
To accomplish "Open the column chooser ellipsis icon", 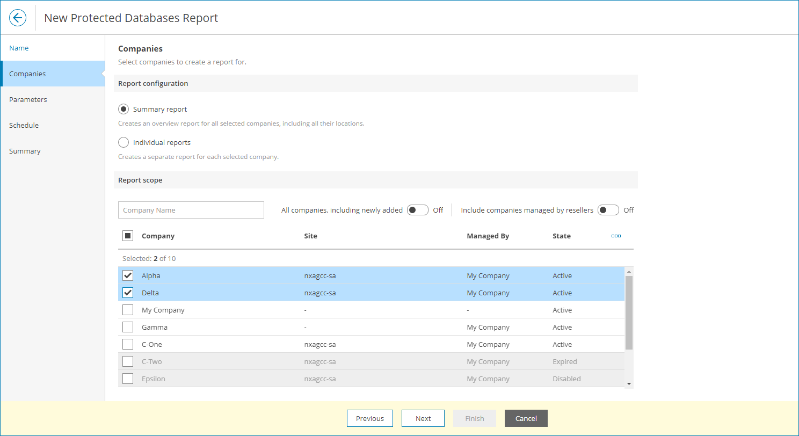I will pyautogui.click(x=616, y=236).
